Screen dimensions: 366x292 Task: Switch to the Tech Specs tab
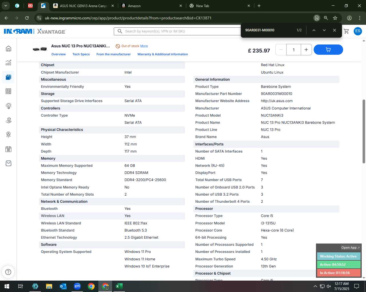[x=81, y=54]
